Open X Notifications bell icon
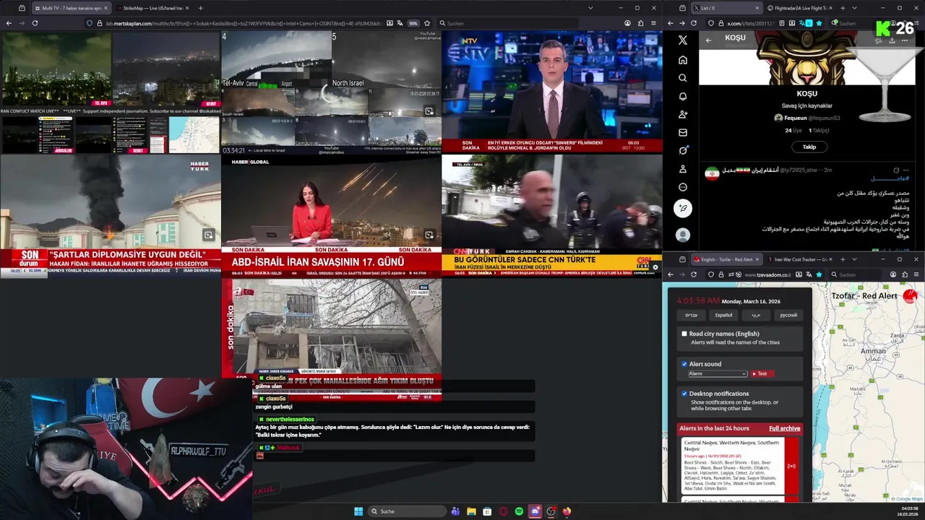This screenshot has height=520, width=925. click(683, 96)
